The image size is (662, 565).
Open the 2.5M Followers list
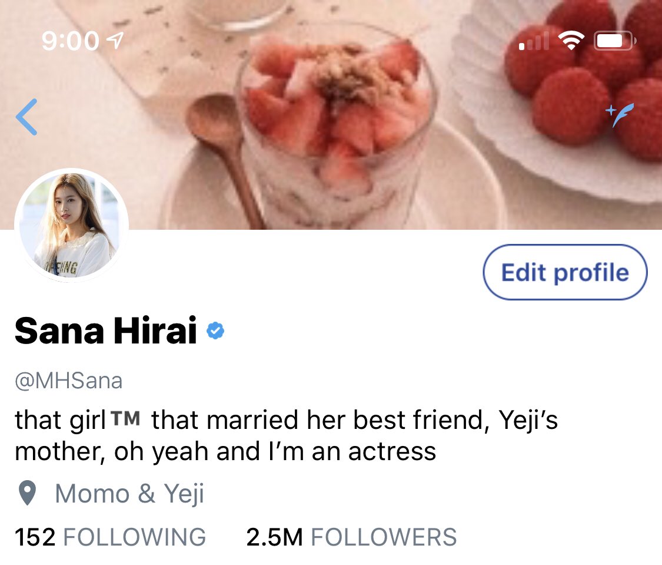pos(351,537)
